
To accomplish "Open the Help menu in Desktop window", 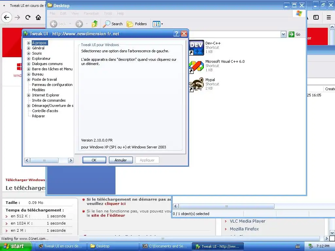I will 120,13.
